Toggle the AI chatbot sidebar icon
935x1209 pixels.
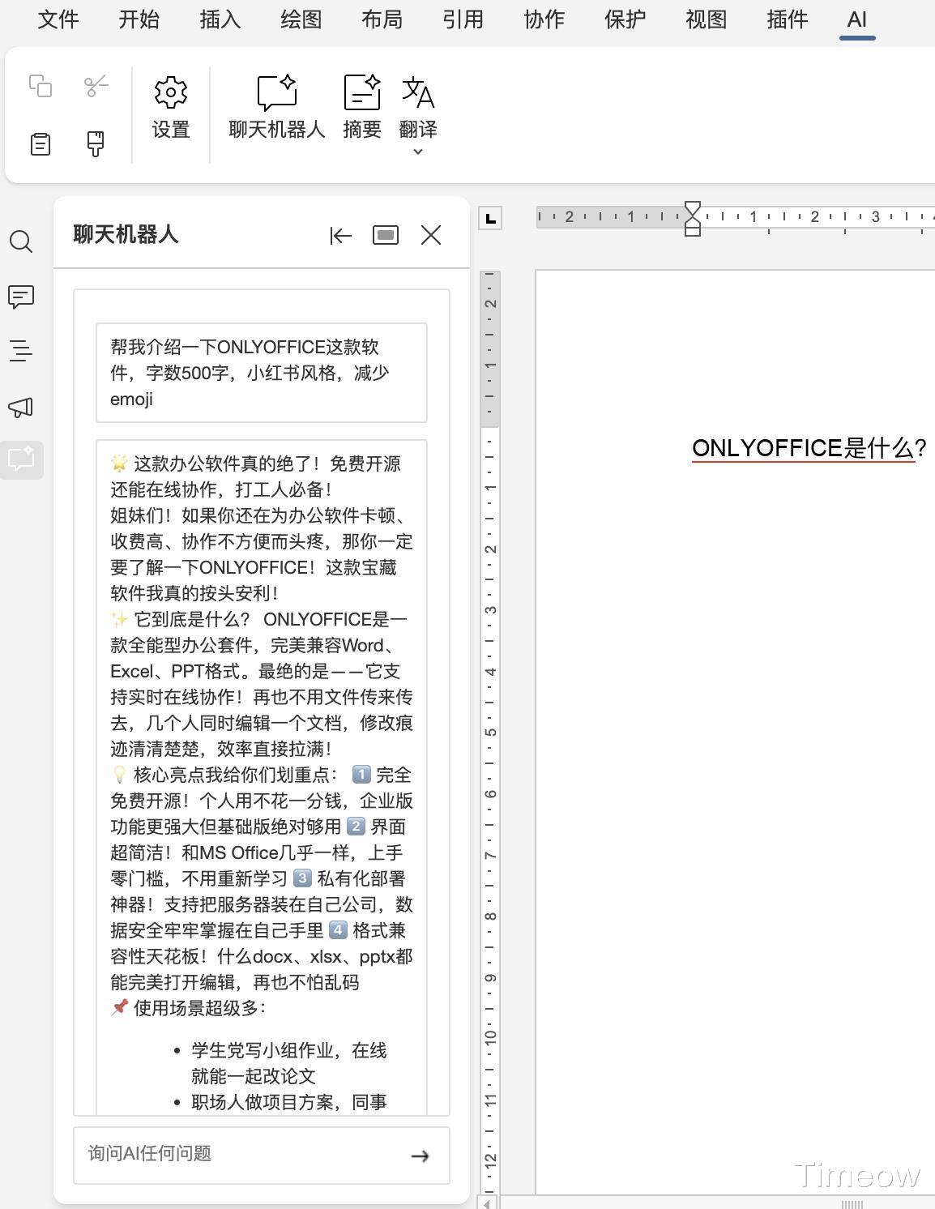(21, 459)
